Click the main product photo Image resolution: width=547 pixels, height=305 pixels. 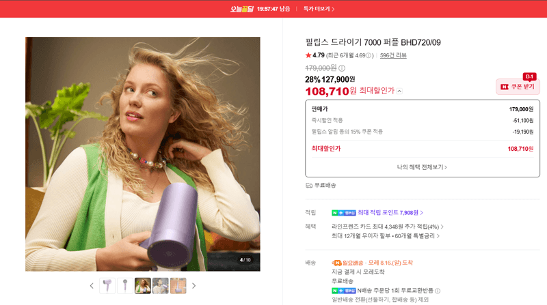point(143,154)
